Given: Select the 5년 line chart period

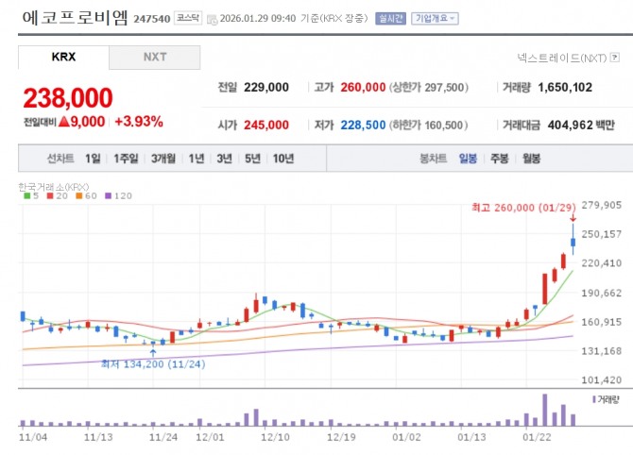Looking at the screenshot, I should (x=252, y=159).
